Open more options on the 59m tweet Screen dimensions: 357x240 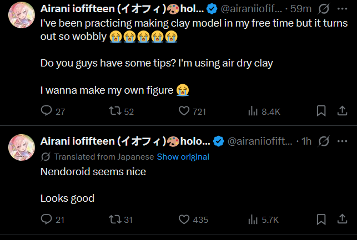point(342,9)
